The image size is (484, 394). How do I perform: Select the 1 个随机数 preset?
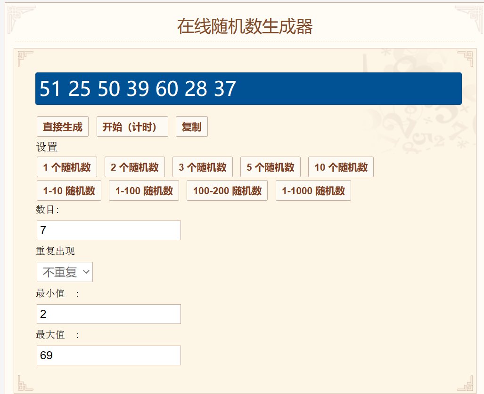67,167
